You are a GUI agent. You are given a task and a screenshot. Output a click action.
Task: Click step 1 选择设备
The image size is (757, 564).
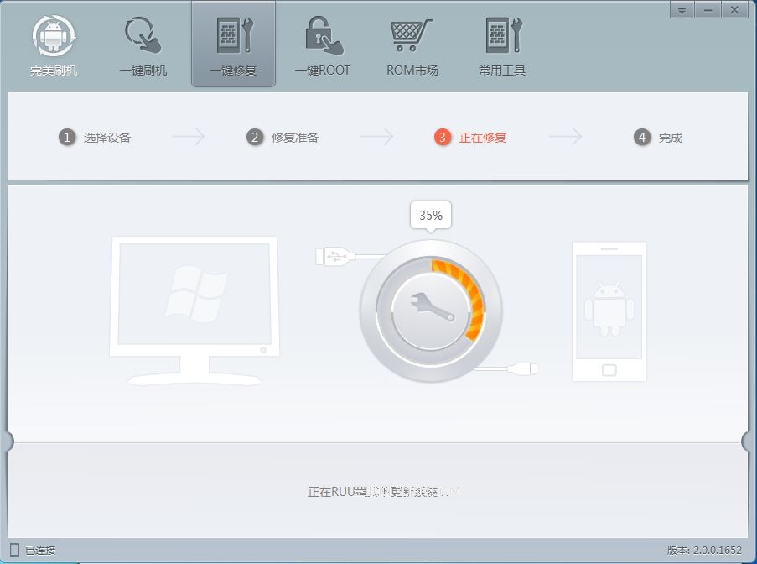[95, 138]
